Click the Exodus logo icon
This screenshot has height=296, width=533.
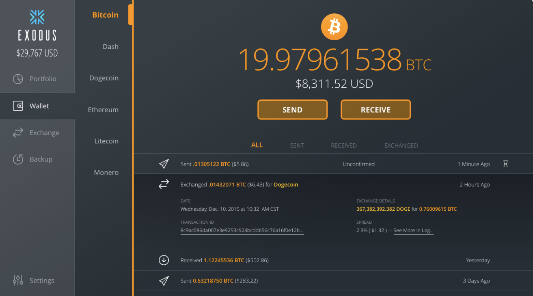pos(37,17)
